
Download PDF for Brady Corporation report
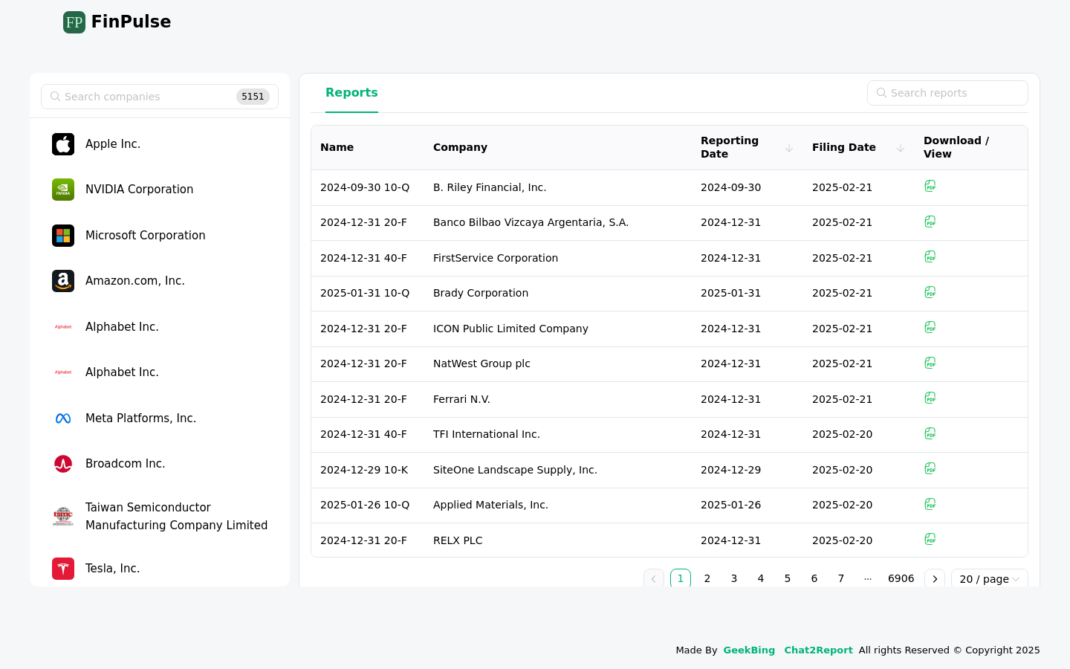click(x=930, y=292)
